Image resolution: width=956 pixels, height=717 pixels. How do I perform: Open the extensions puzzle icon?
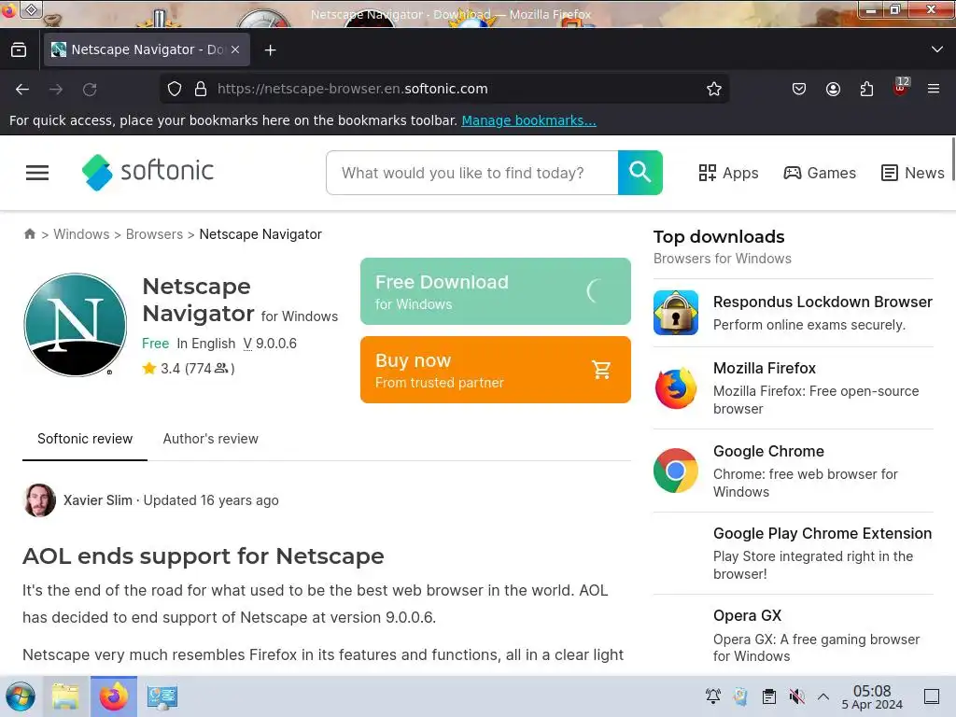[x=866, y=89]
